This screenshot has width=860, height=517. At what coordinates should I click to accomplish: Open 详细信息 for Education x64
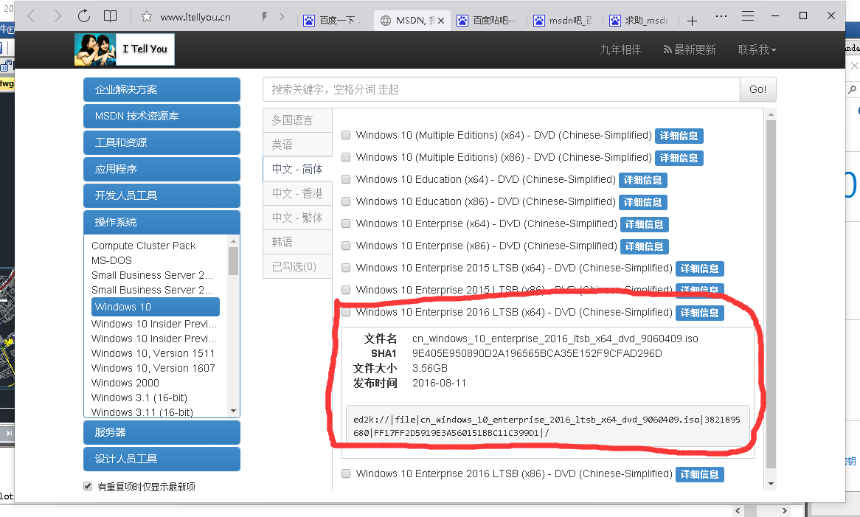click(x=643, y=180)
